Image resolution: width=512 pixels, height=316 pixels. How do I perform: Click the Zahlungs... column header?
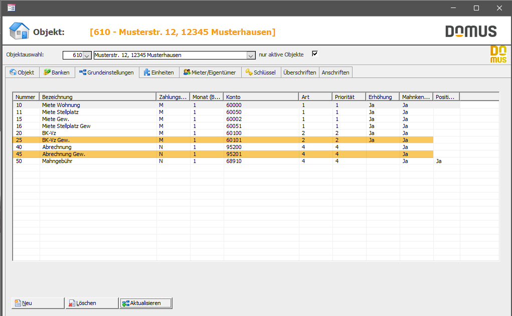click(x=173, y=97)
